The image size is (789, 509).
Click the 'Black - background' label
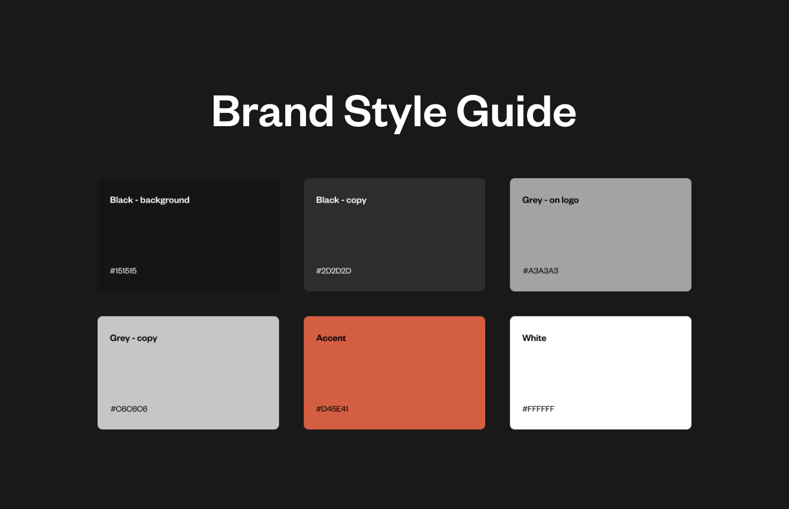tap(150, 200)
